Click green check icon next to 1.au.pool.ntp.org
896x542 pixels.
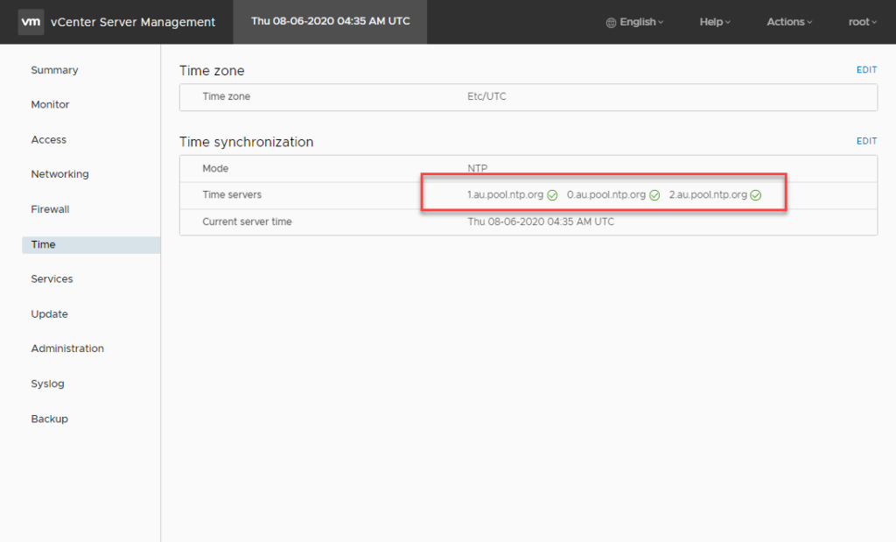point(552,195)
